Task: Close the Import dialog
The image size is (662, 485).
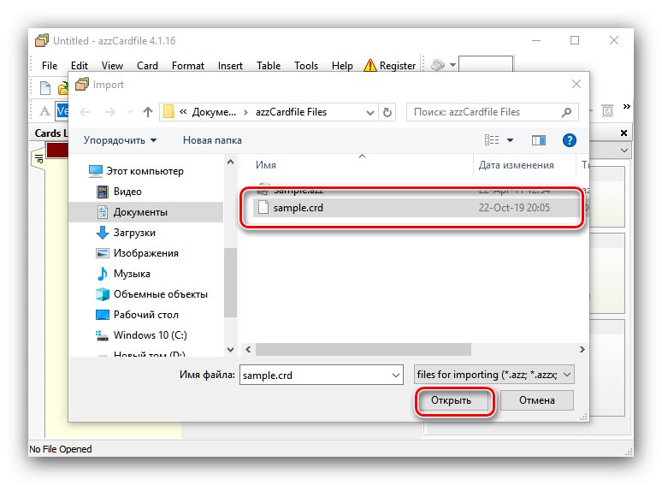Action: tap(576, 84)
